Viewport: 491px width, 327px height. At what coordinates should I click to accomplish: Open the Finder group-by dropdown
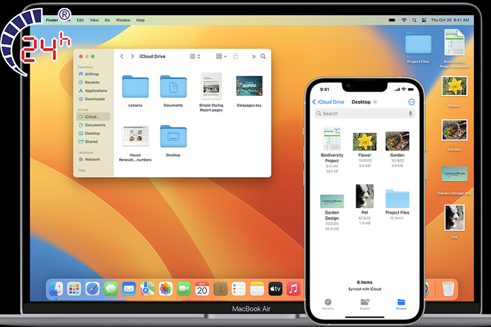[221, 56]
